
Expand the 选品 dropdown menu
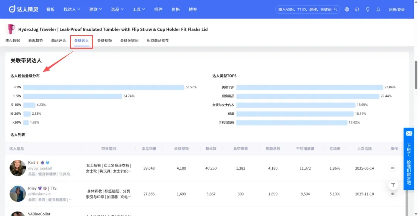(117, 9)
